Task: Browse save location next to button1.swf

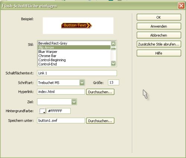Action: coord(100,121)
